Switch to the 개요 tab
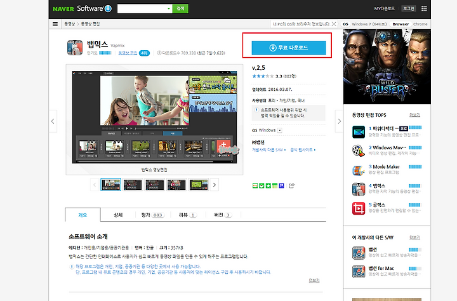This screenshot has height=301, width=457. coord(83,215)
